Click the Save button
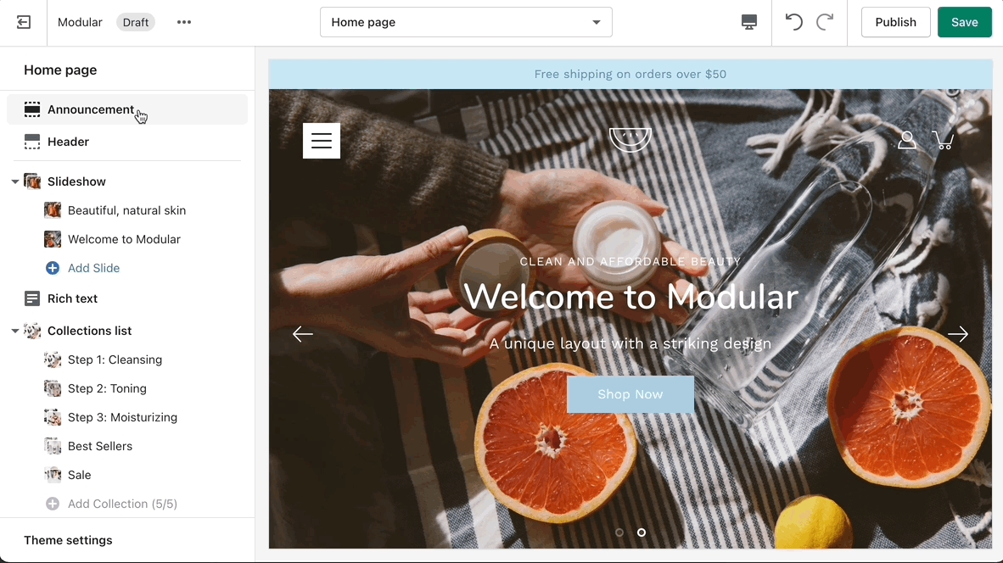Screen dimensions: 1003x563 click(964, 22)
